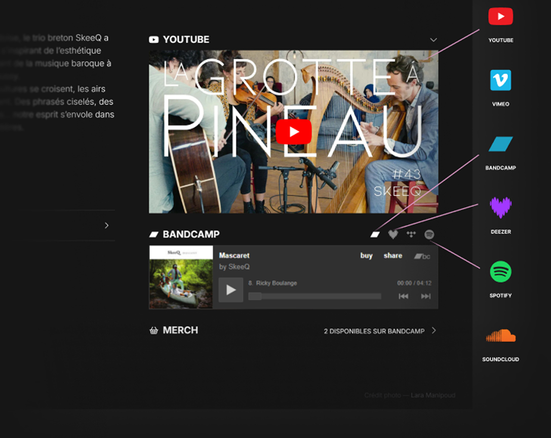The width and height of the screenshot is (551, 438).
Task: Switch player to Tidal via small icon
Action: click(x=411, y=234)
